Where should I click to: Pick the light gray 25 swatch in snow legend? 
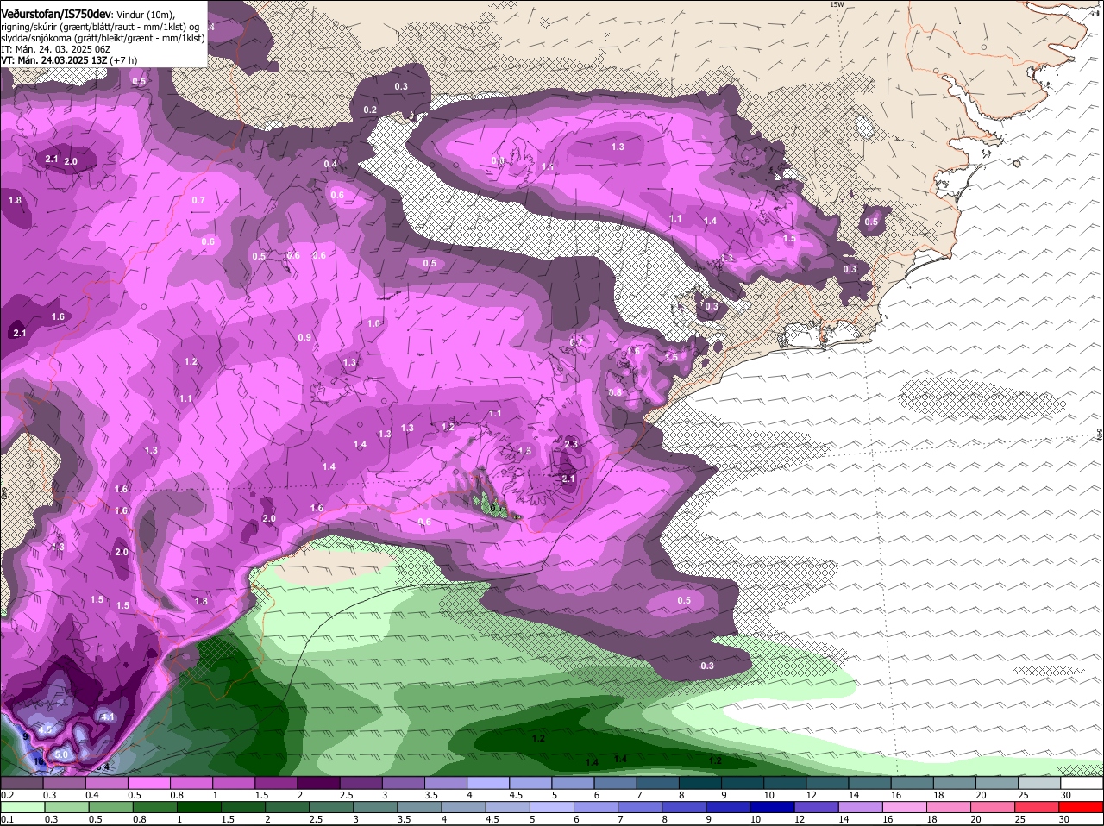tap(1039, 783)
